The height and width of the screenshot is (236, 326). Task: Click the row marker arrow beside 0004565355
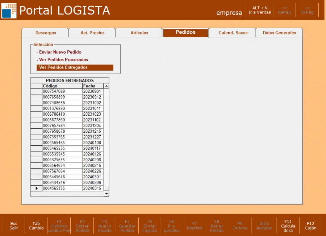click(x=36, y=189)
